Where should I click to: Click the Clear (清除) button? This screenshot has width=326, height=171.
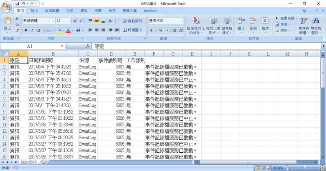282,31
